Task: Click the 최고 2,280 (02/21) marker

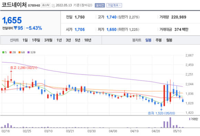Action: click(23, 68)
